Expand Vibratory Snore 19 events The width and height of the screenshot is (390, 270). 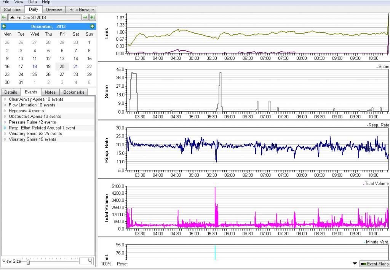(x=5, y=139)
